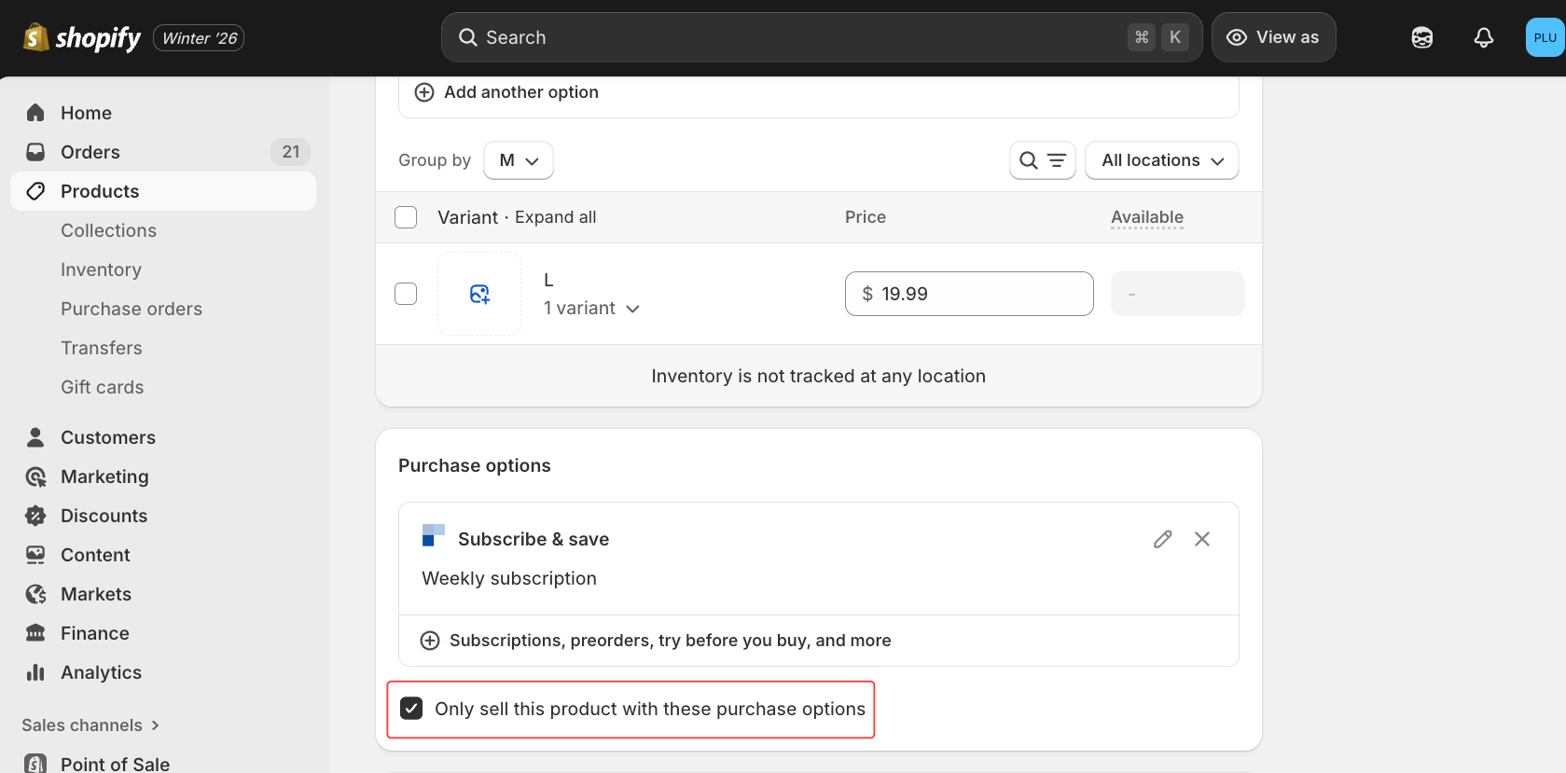Open Orders in the sidebar

(x=90, y=152)
